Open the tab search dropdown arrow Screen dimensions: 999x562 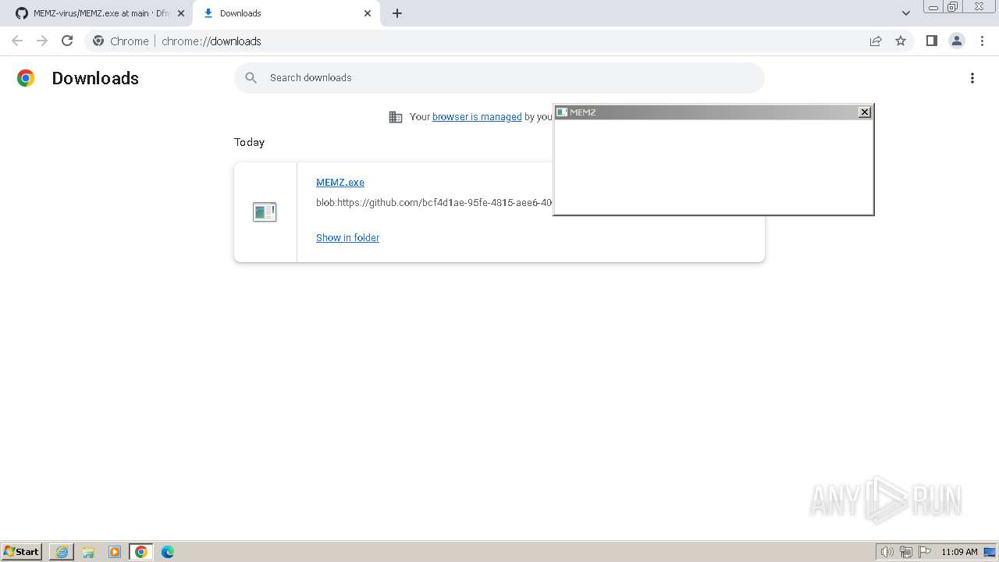click(906, 13)
